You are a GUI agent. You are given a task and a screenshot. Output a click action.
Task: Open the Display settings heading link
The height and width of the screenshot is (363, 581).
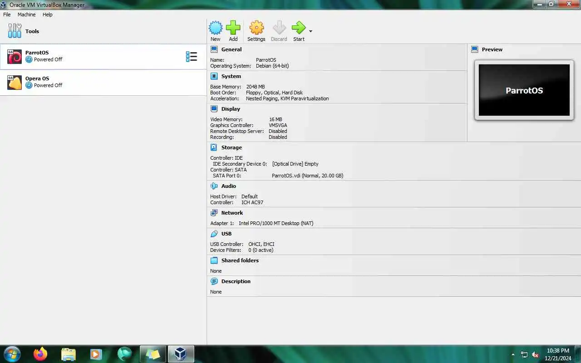click(231, 109)
